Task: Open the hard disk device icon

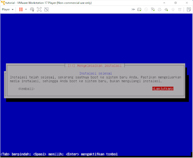Action: [139, 10]
